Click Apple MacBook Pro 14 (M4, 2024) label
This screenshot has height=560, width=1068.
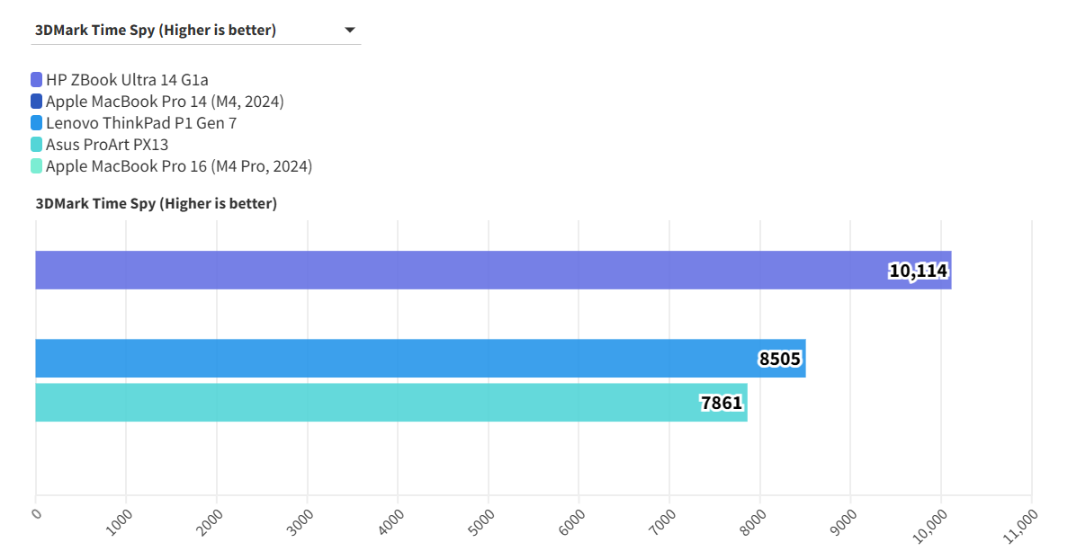click(x=165, y=102)
